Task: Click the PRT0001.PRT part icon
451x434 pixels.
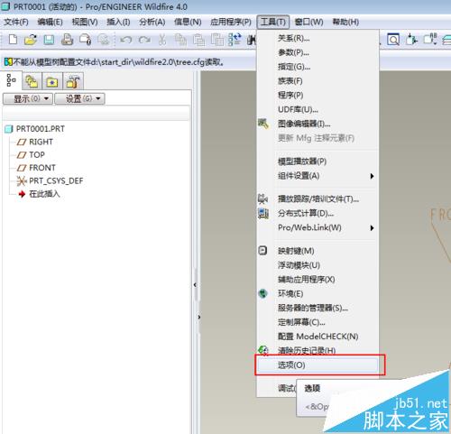Action: tap(9, 129)
